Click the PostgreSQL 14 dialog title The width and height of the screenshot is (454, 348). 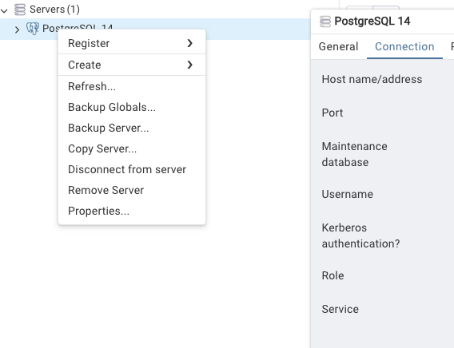372,21
